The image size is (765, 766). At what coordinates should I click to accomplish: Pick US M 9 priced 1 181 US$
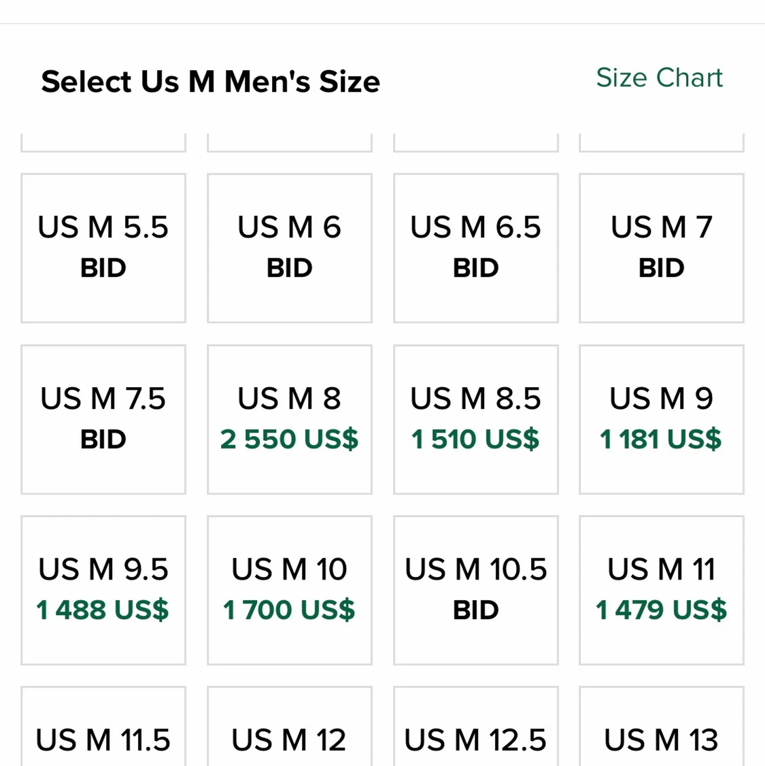[x=662, y=419]
